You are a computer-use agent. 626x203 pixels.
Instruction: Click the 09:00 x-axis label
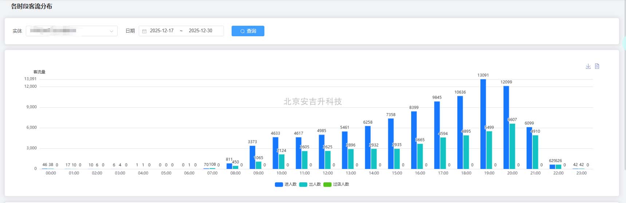258,173
